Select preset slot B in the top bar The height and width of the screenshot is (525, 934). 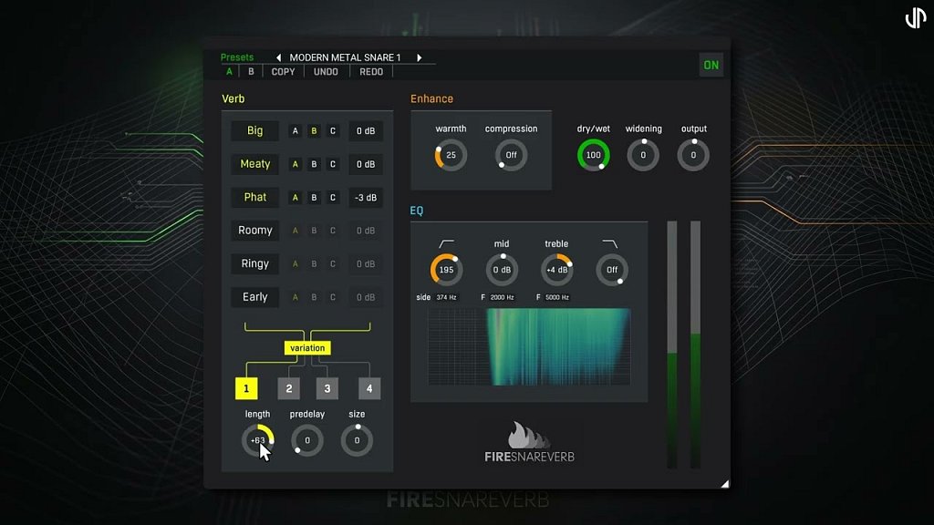[x=251, y=71]
